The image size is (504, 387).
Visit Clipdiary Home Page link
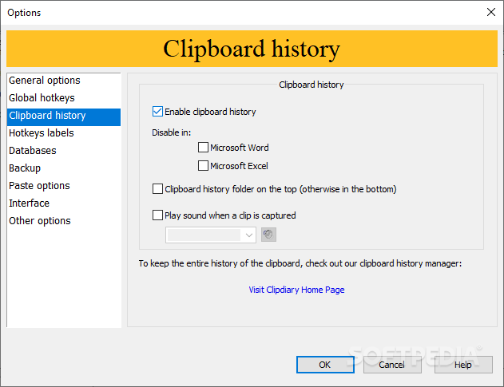296,290
